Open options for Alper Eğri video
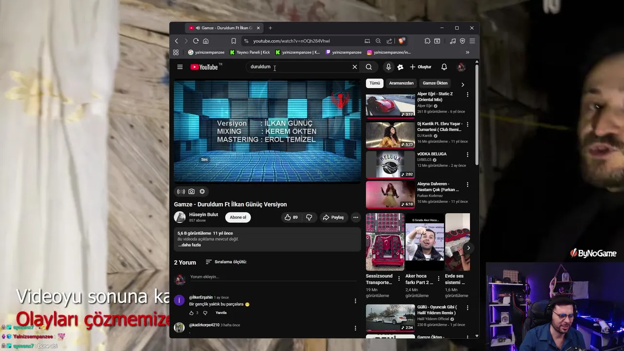624x351 pixels. (468, 95)
